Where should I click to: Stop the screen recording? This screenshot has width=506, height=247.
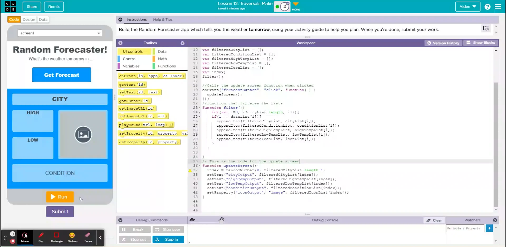pyautogui.click(x=12, y=240)
